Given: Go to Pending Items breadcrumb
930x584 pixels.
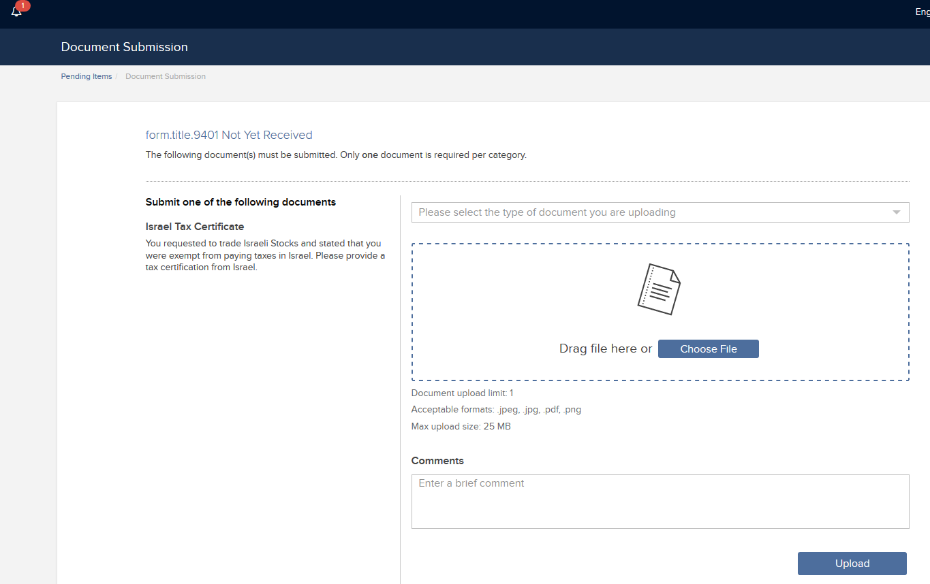Looking at the screenshot, I should click(87, 76).
